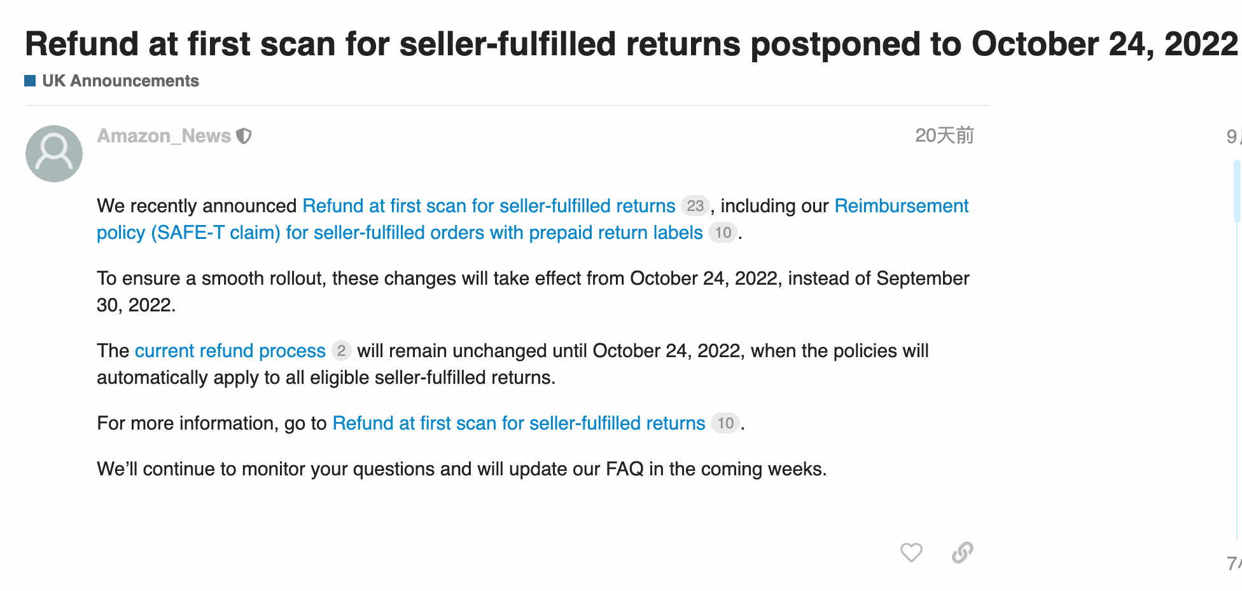
Task: Like the post with heart icon
Action: point(911,552)
